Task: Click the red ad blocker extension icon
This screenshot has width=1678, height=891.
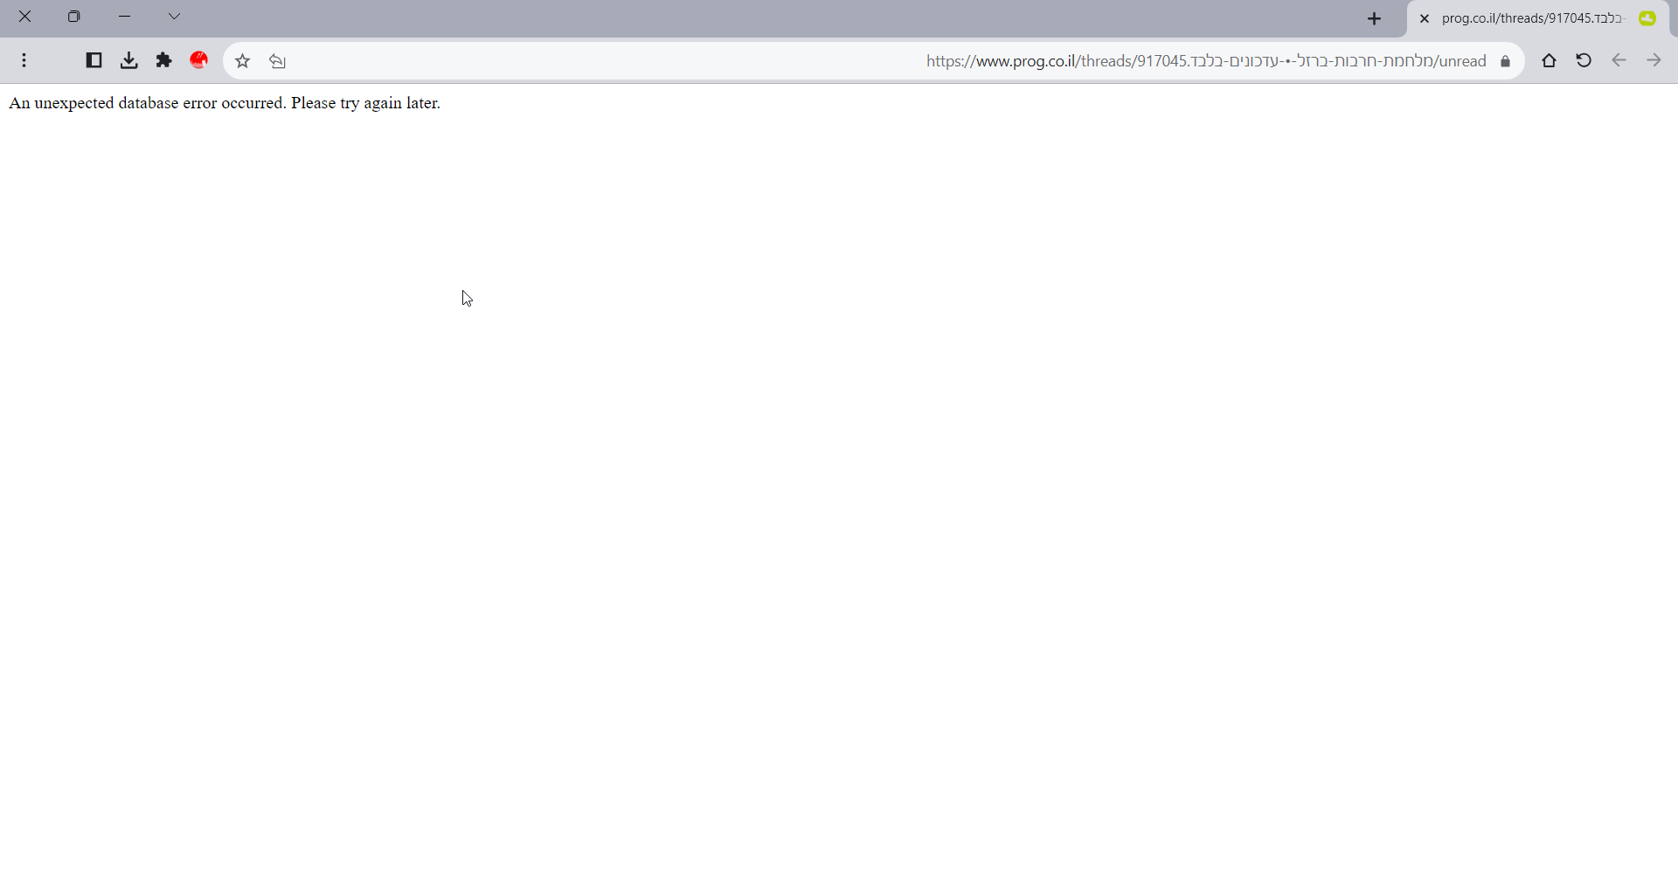Action: pos(199,60)
